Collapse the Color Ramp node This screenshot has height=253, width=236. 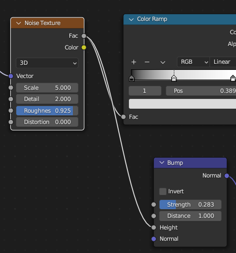131,19
